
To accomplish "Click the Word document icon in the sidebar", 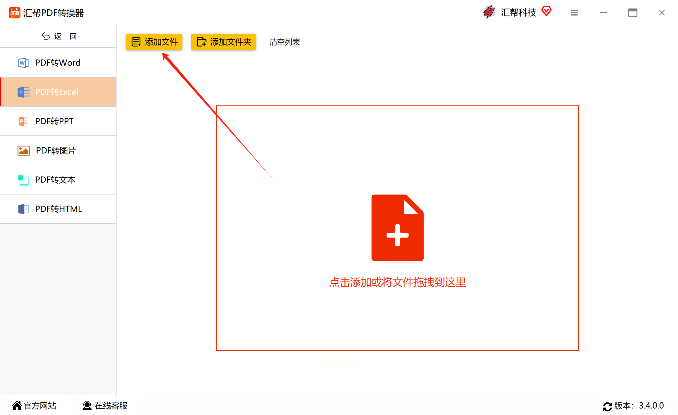I will [x=23, y=63].
